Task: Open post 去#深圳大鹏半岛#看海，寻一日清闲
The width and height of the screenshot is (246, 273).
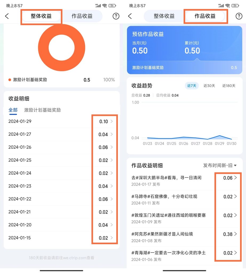Action: pyautogui.click(x=166, y=178)
